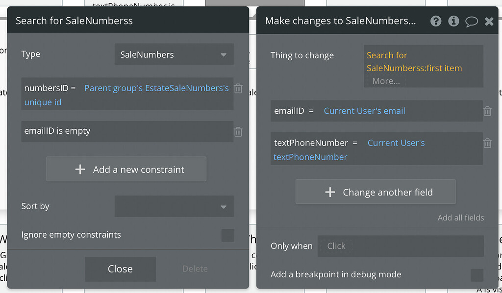This screenshot has height=293, width=502.
Task: Click the info icon in the dialog header
Action: pyautogui.click(x=453, y=21)
